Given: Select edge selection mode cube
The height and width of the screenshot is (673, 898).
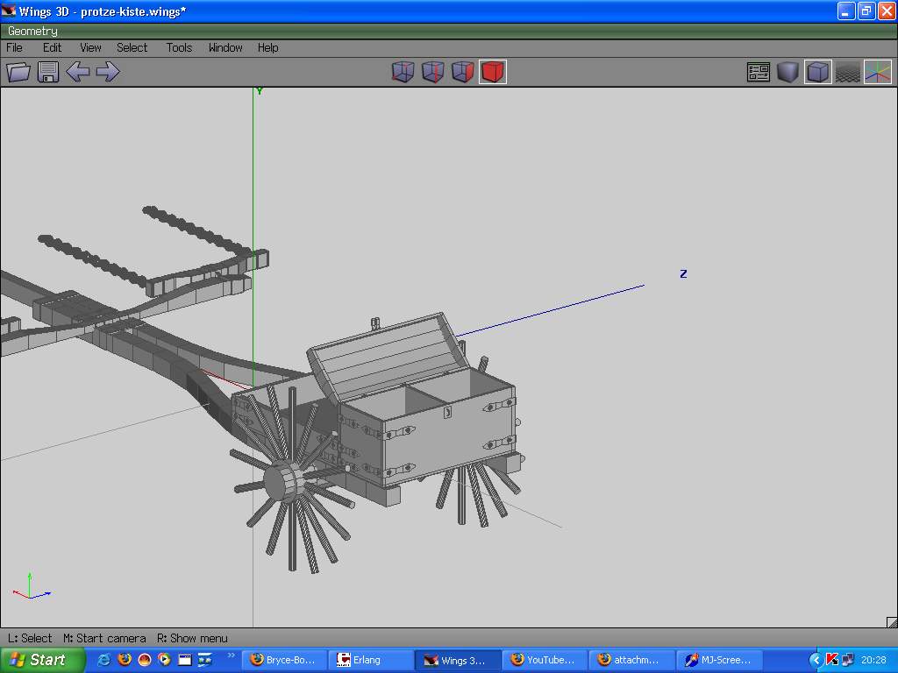Looking at the screenshot, I should click(x=433, y=72).
